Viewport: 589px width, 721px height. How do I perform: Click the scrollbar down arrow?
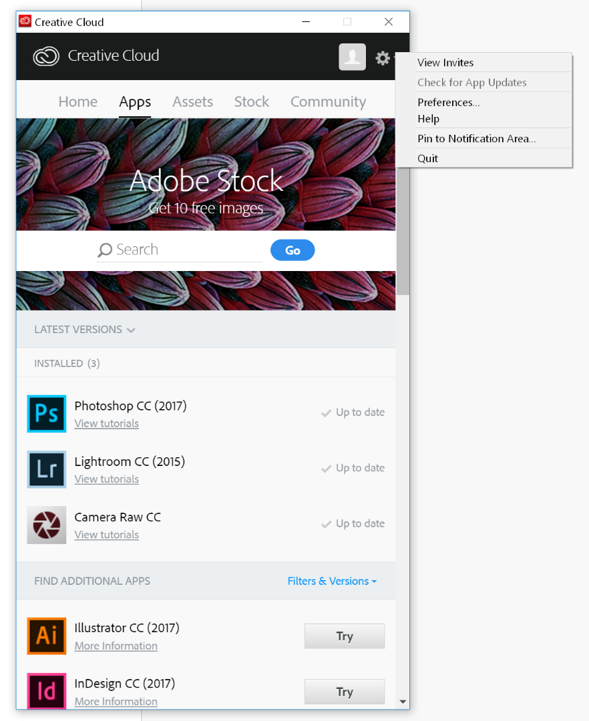[403, 702]
